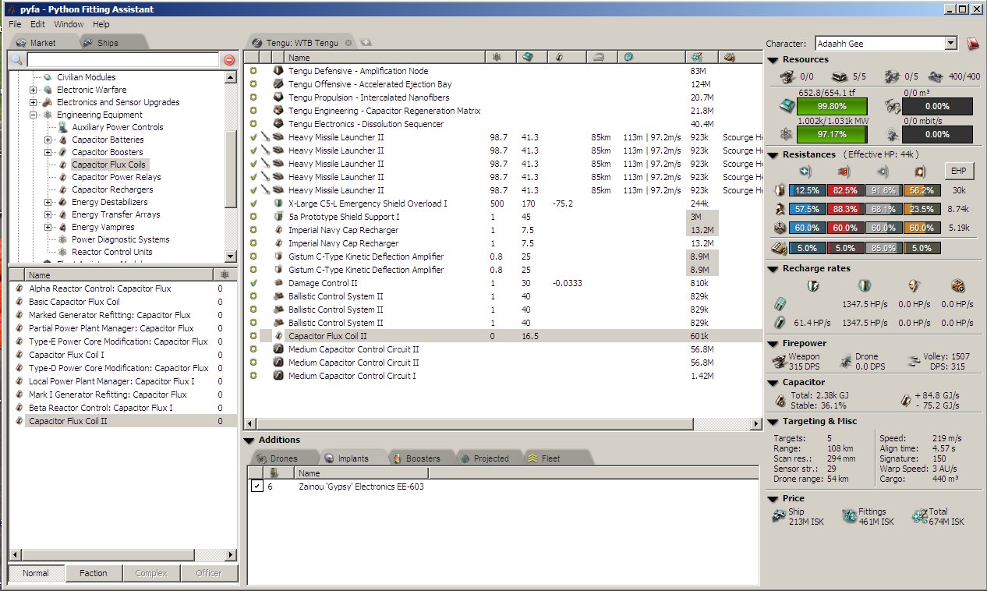Uncheck Zainou 'Gypsy' Electronics implant checkbox
Screen dimensions: 987x591
click(x=257, y=487)
